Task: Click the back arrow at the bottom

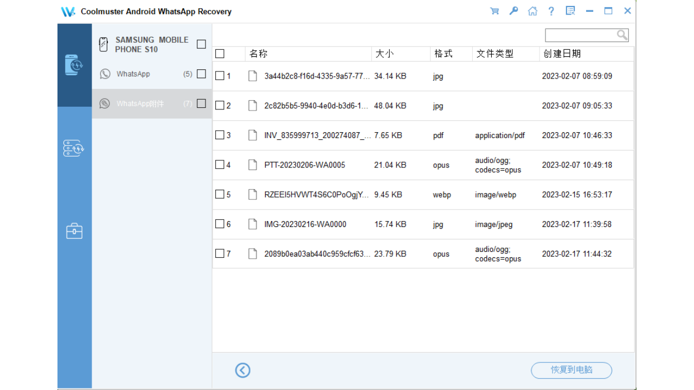Action: [x=242, y=370]
